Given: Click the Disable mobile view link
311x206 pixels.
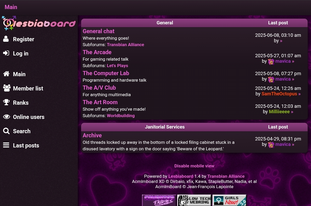Looking at the screenshot, I should [x=194, y=166].
